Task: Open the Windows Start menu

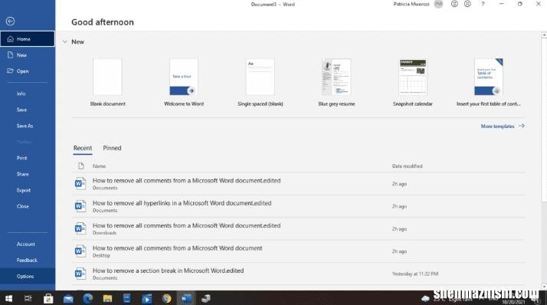Action: tap(8, 298)
